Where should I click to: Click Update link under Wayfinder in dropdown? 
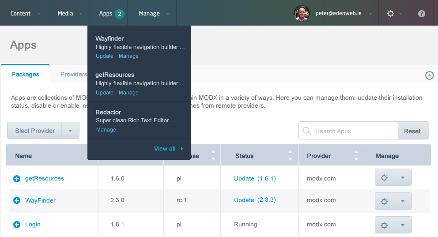[x=105, y=56]
